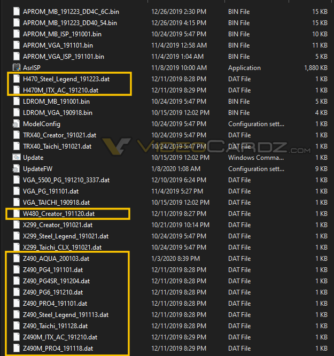Click the file icon of APROM_VGA_191101.bin
Screen dimensions: 334x356
pos(17,45)
